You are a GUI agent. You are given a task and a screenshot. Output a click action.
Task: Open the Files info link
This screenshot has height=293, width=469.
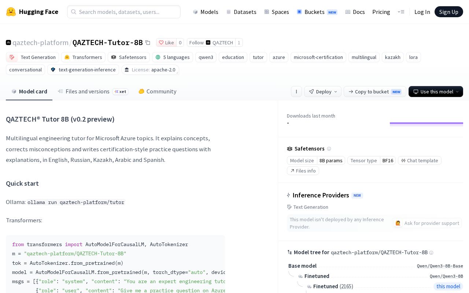click(x=303, y=171)
